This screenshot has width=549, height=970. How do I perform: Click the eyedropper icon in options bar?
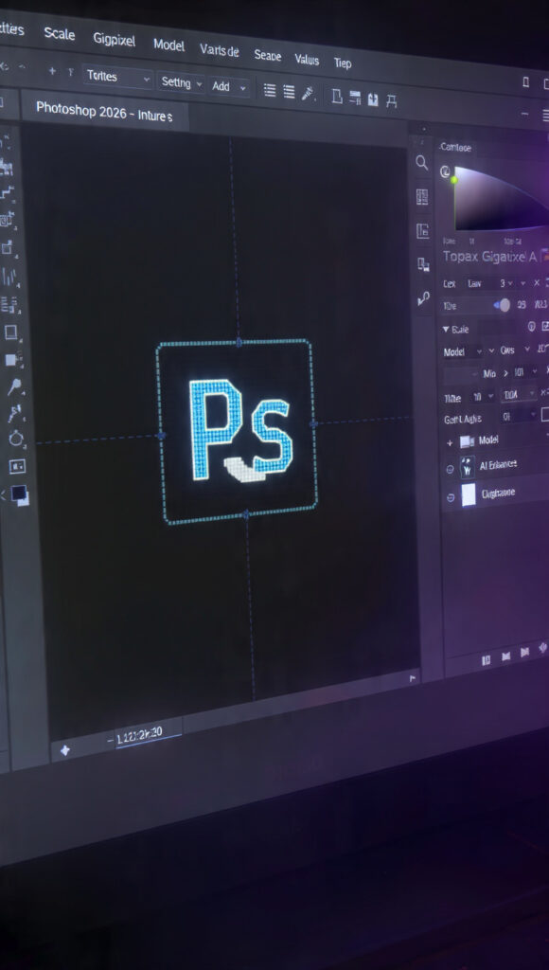coord(308,94)
